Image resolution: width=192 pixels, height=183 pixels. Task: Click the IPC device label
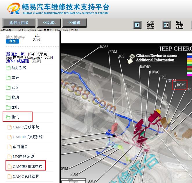pyautogui.click(x=163, y=77)
